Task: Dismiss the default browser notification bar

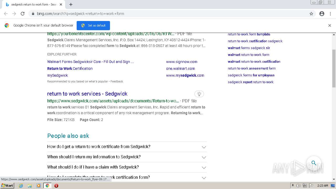Action: pos(330,25)
